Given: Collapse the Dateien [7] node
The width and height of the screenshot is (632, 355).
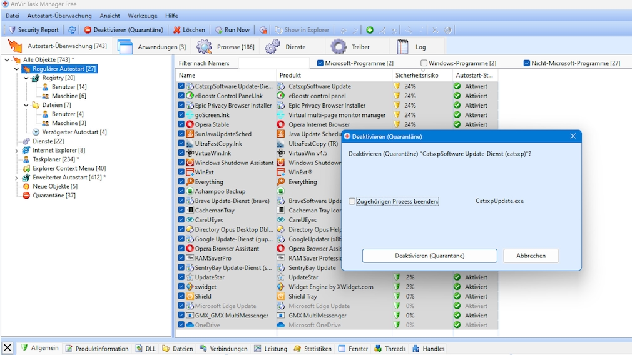Looking at the screenshot, I should [x=26, y=105].
